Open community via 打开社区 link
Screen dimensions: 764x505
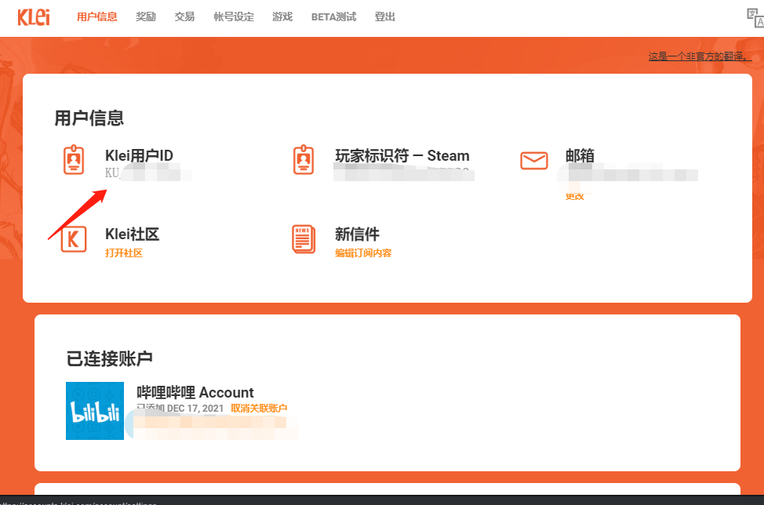click(124, 252)
